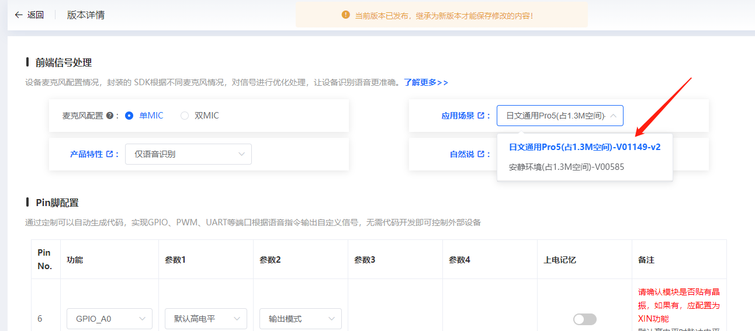
Task: Choose 日文通用Pro5(占1.3M空间)-V01149-v2 option
Action: tap(585, 147)
